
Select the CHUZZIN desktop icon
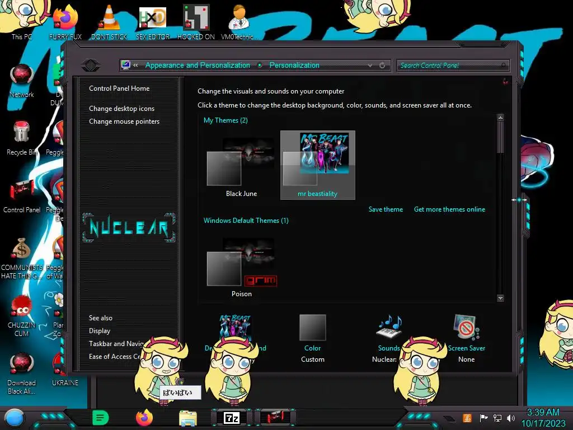click(x=22, y=316)
